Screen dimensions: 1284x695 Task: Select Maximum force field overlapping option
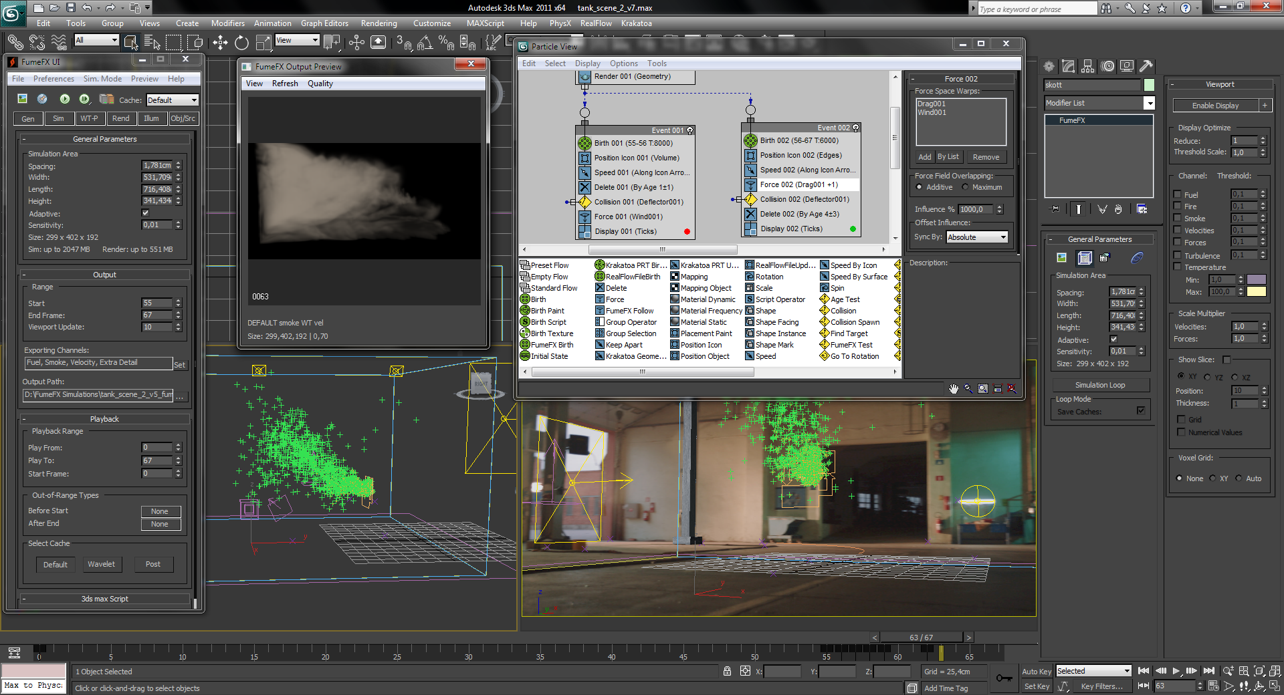pyautogui.click(x=965, y=187)
